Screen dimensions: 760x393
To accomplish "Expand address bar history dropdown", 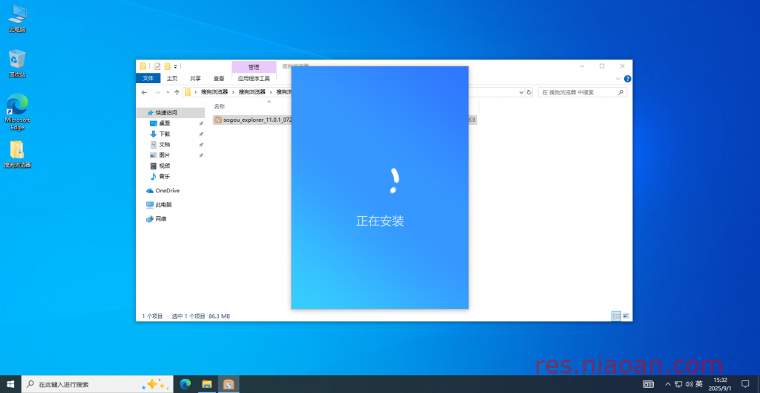I will coord(522,92).
